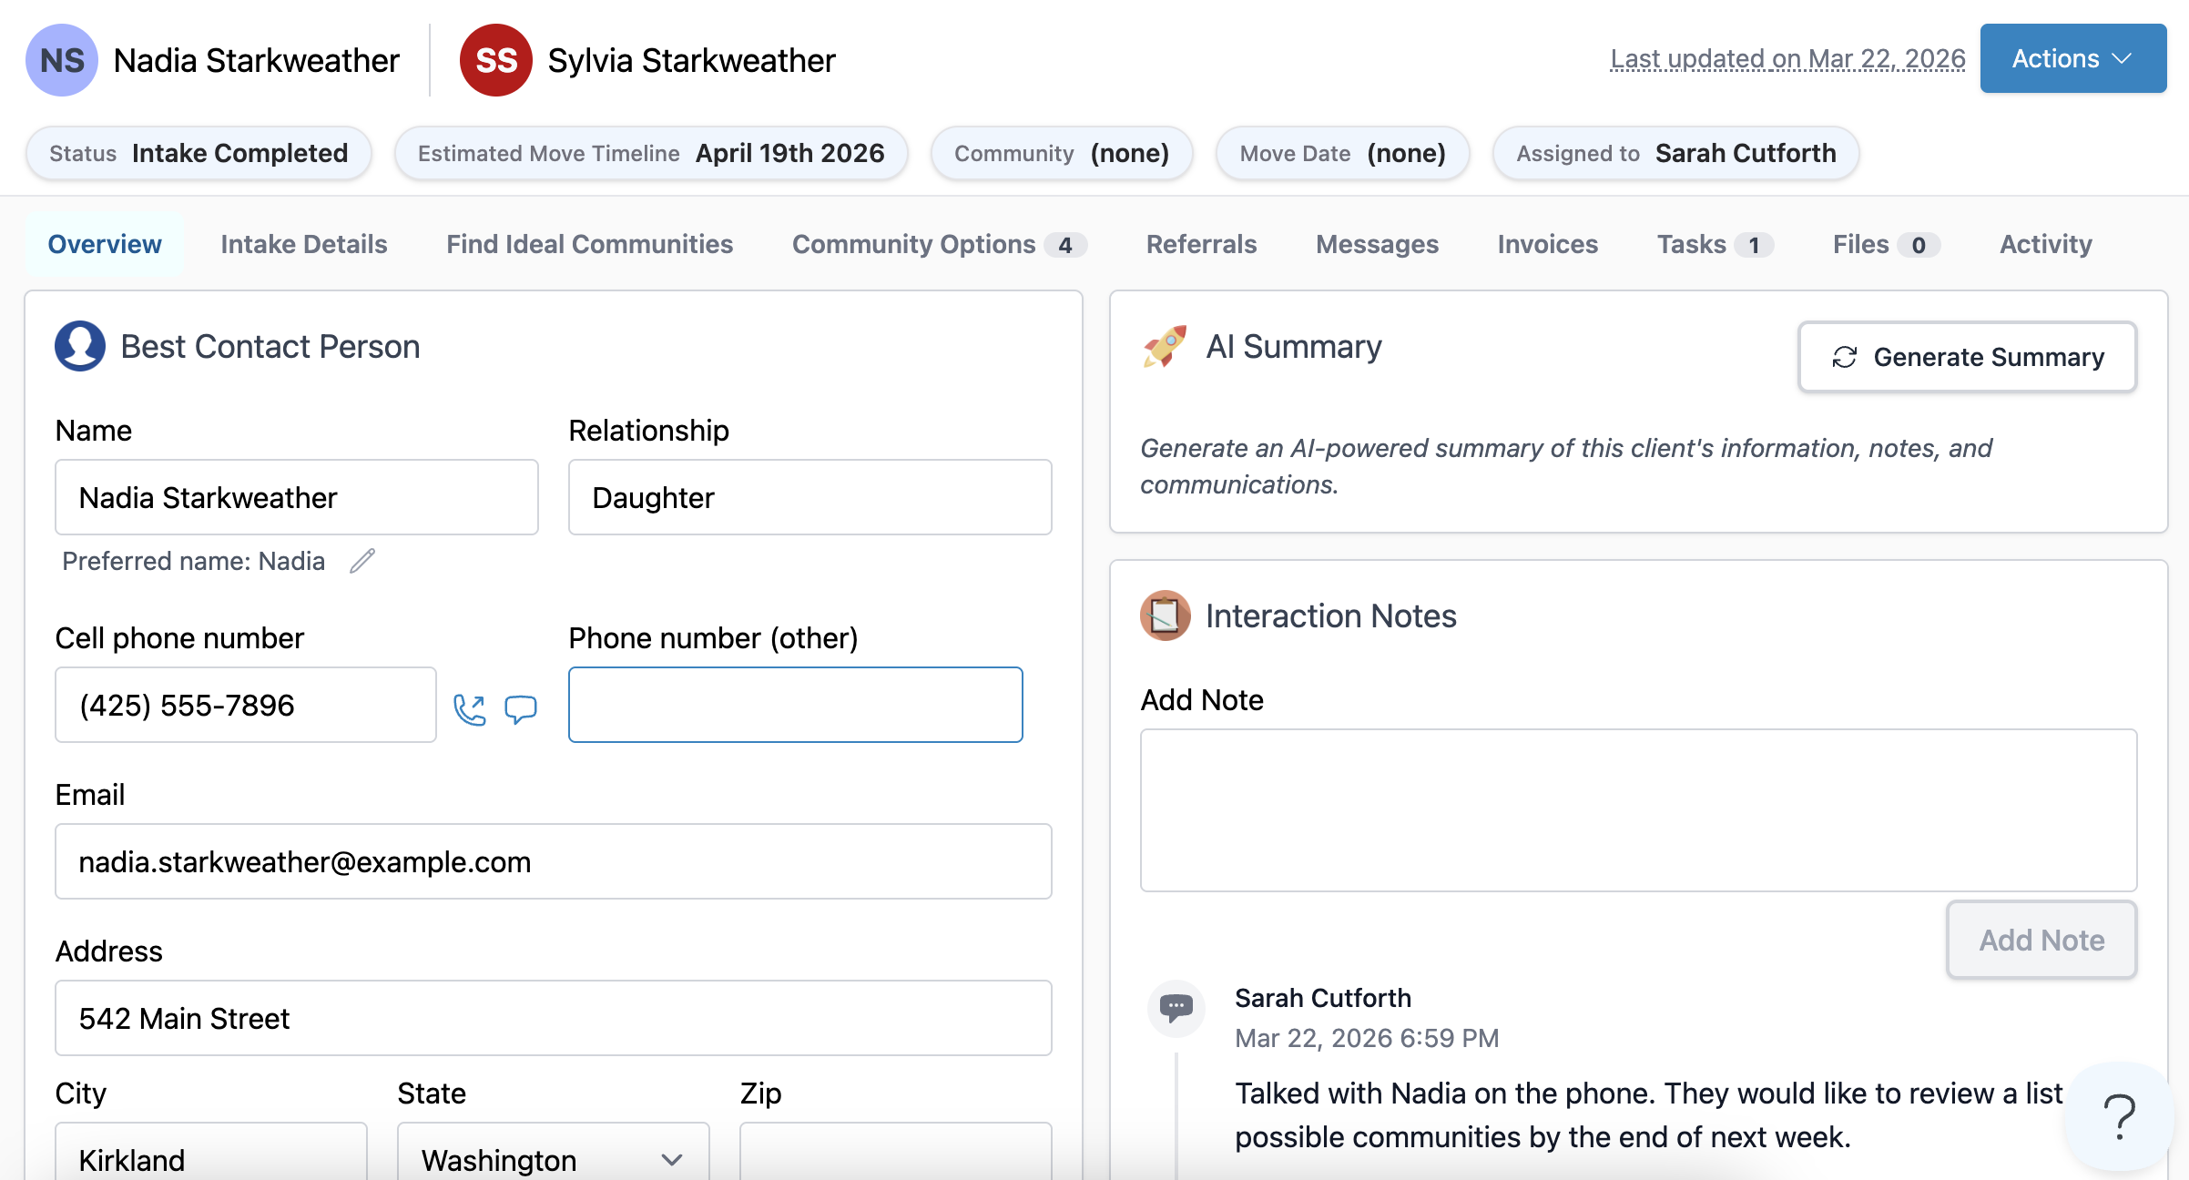Click the Generate Summary button

(x=1967, y=357)
